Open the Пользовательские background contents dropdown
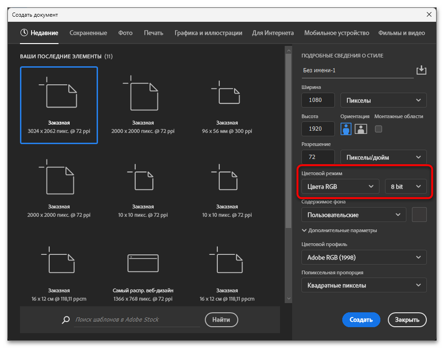This screenshot has width=444, height=348. point(354,215)
